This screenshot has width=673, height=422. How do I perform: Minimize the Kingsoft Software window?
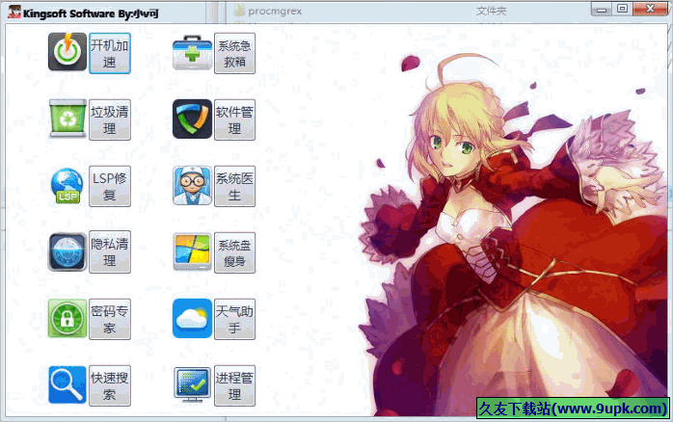603,9
